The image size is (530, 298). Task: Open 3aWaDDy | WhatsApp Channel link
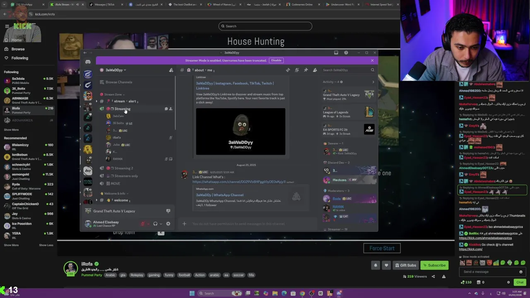220,195
